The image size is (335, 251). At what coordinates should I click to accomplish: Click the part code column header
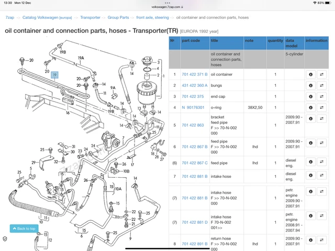[x=195, y=43]
